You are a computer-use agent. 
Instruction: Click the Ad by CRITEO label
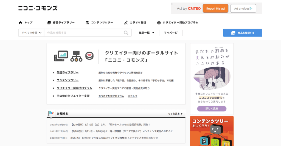(189, 9)
